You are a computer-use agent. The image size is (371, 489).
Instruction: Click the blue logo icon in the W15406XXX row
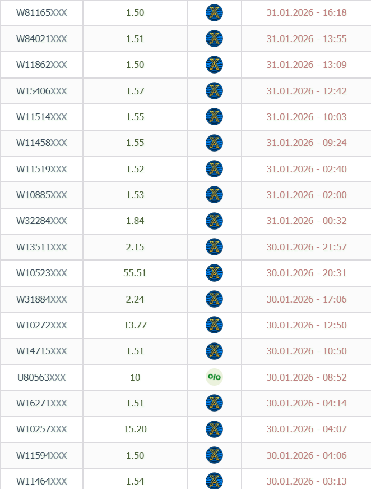(x=214, y=91)
